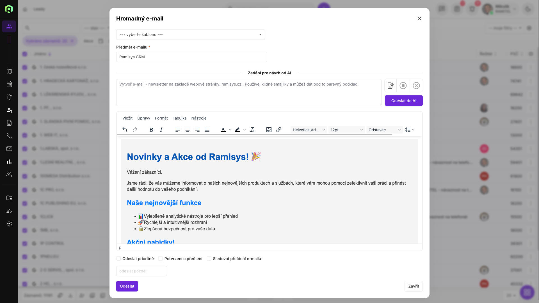The image size is (539, 303).
Task: Open the map icon in left sidebar
Action: click(9, 71)
